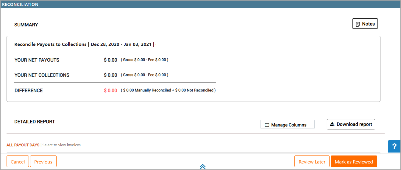Click 'Select to view invoices' text
The image size is (401, 170).
(x=62, y=145)
